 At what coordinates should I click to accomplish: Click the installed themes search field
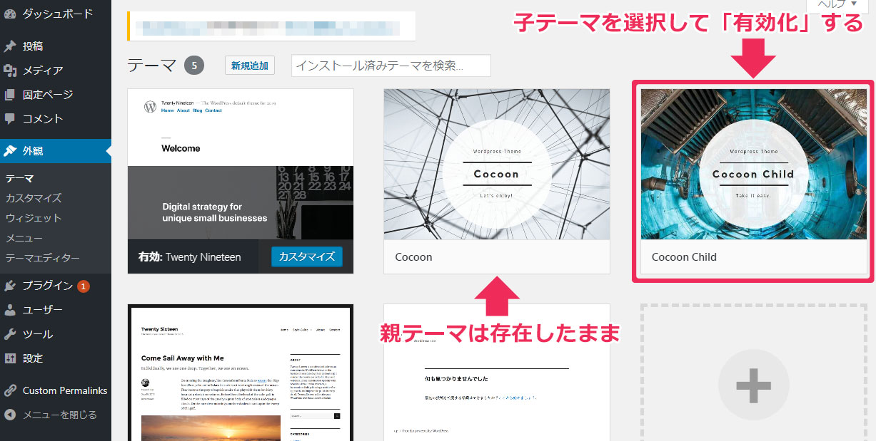[391, 66]
